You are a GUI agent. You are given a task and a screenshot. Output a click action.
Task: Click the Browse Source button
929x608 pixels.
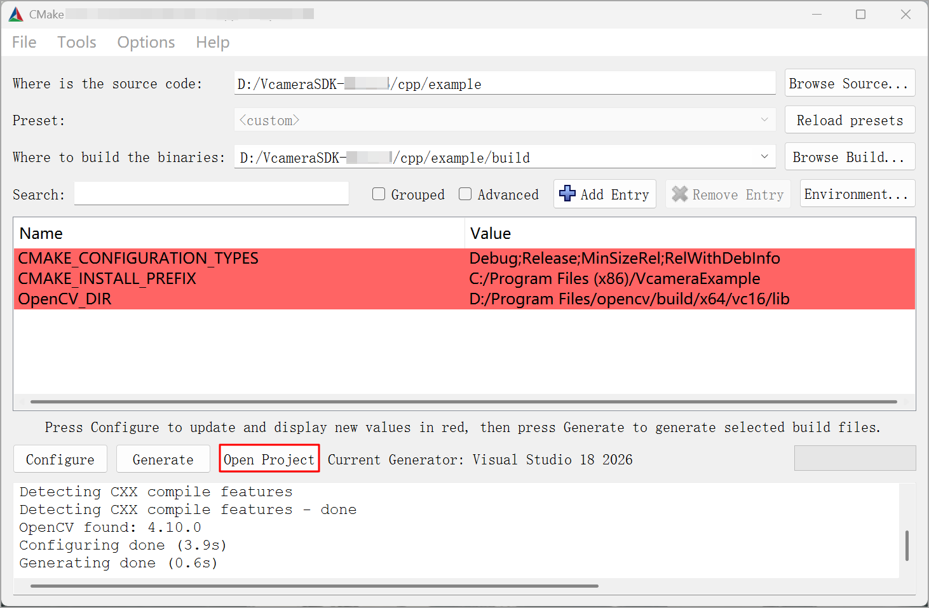[x=850, y=83]
